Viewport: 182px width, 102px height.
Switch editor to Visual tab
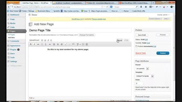pos(119,40)
